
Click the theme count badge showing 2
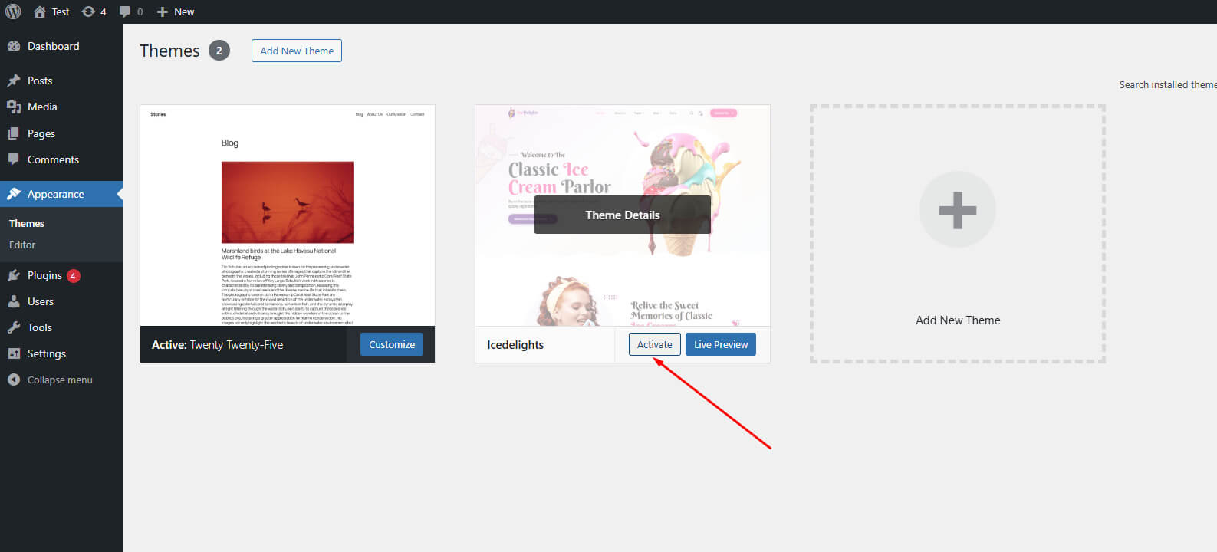(219, 51)
